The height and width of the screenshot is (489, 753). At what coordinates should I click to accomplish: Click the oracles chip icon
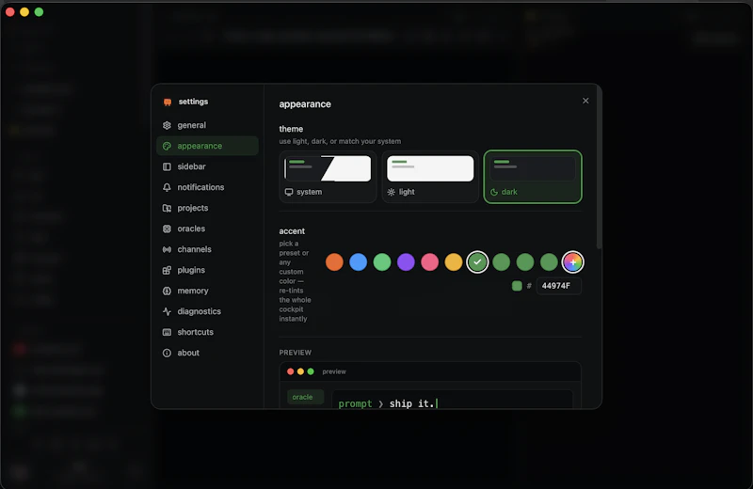(167, 229)
